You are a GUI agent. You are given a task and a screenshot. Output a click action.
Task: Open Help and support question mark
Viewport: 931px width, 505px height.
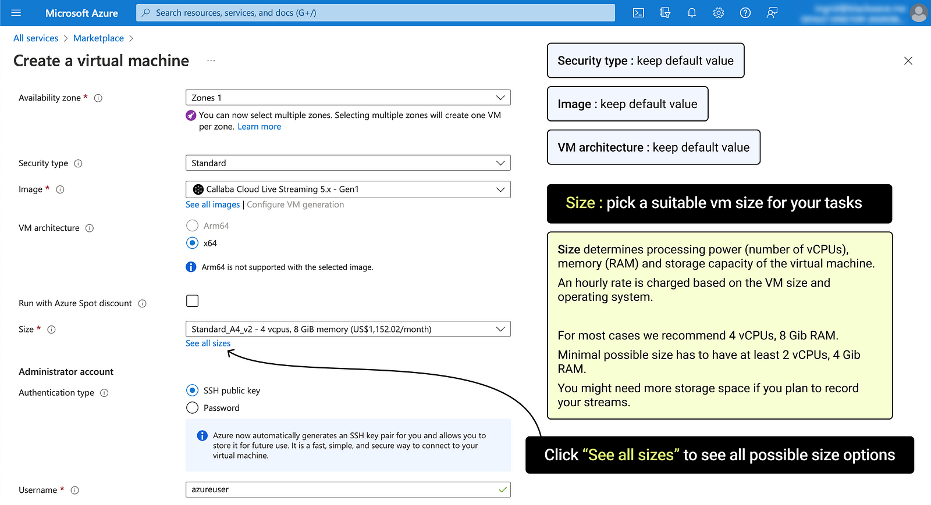745,13
